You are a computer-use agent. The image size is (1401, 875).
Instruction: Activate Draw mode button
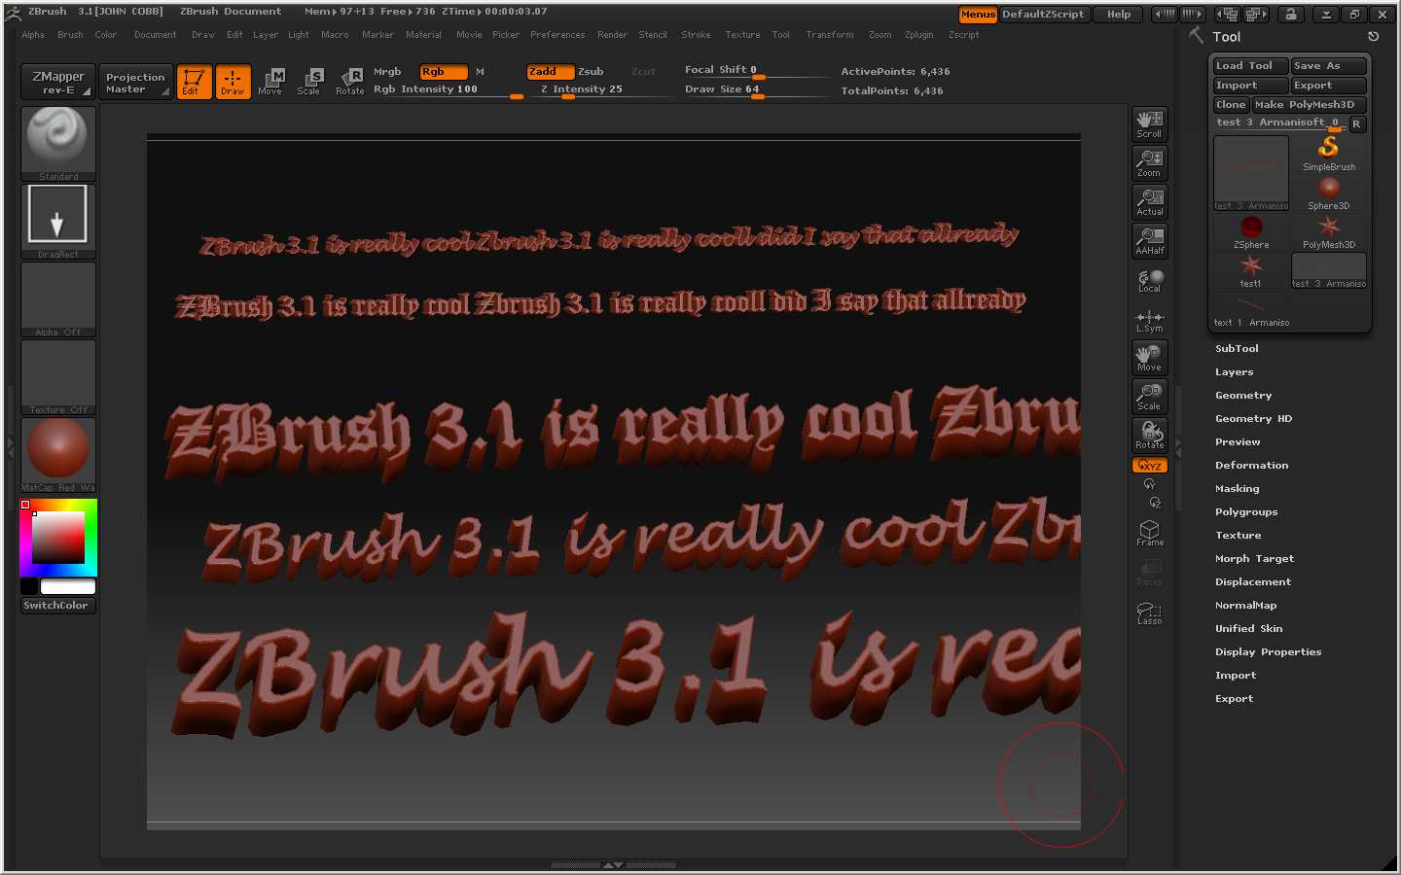tap(233, 82)
